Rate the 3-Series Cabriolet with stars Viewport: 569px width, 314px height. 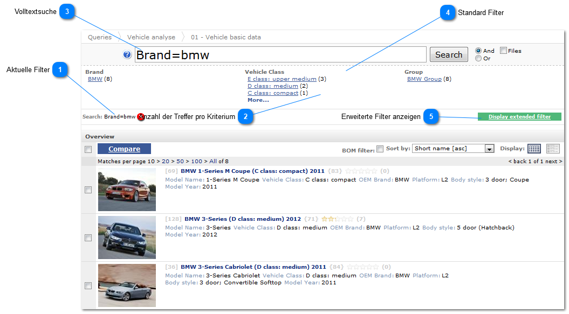click(x=362, y=267)
